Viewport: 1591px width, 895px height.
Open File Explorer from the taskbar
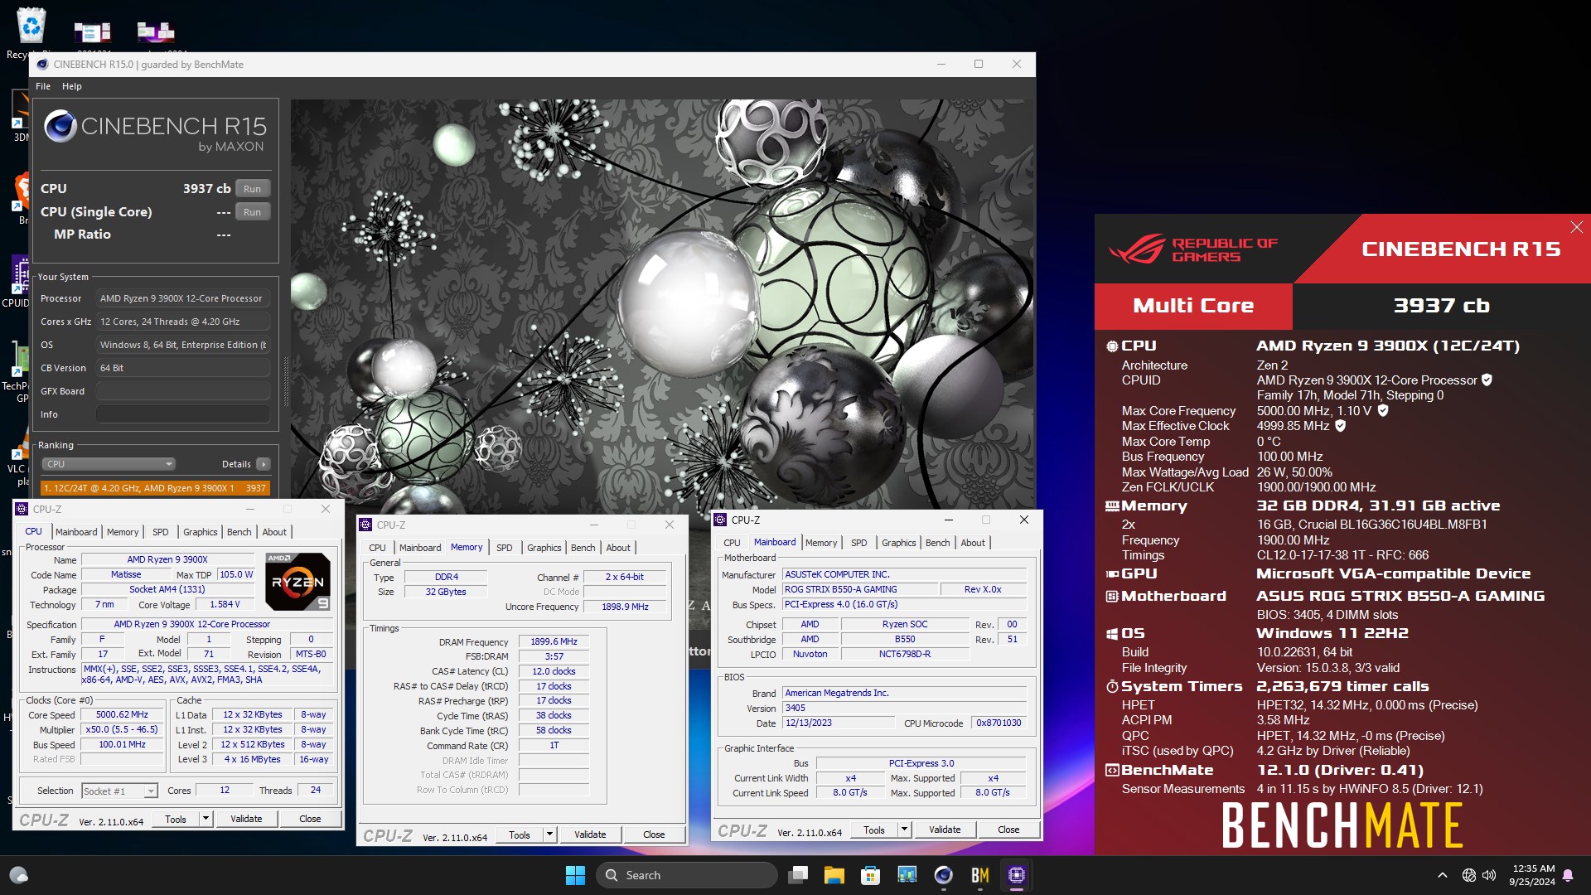(x=834, y=875)
